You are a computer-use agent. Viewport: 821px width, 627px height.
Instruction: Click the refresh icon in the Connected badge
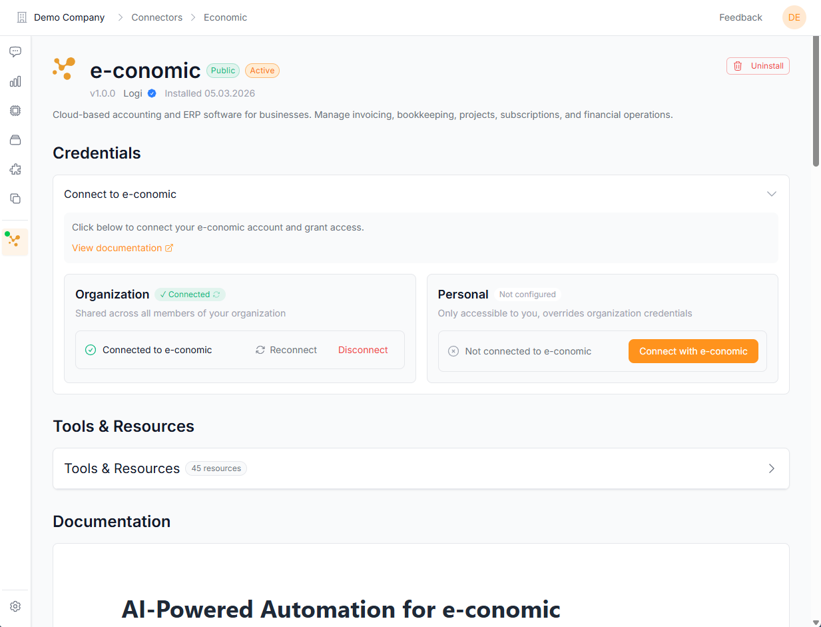tap(216, 295)
